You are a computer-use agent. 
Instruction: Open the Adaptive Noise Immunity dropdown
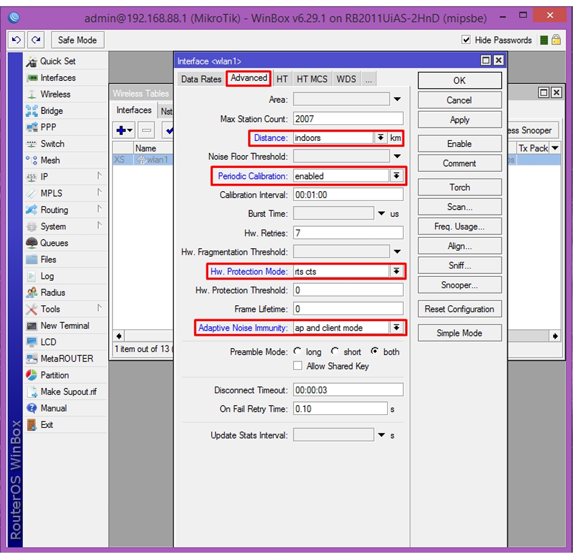396,328
